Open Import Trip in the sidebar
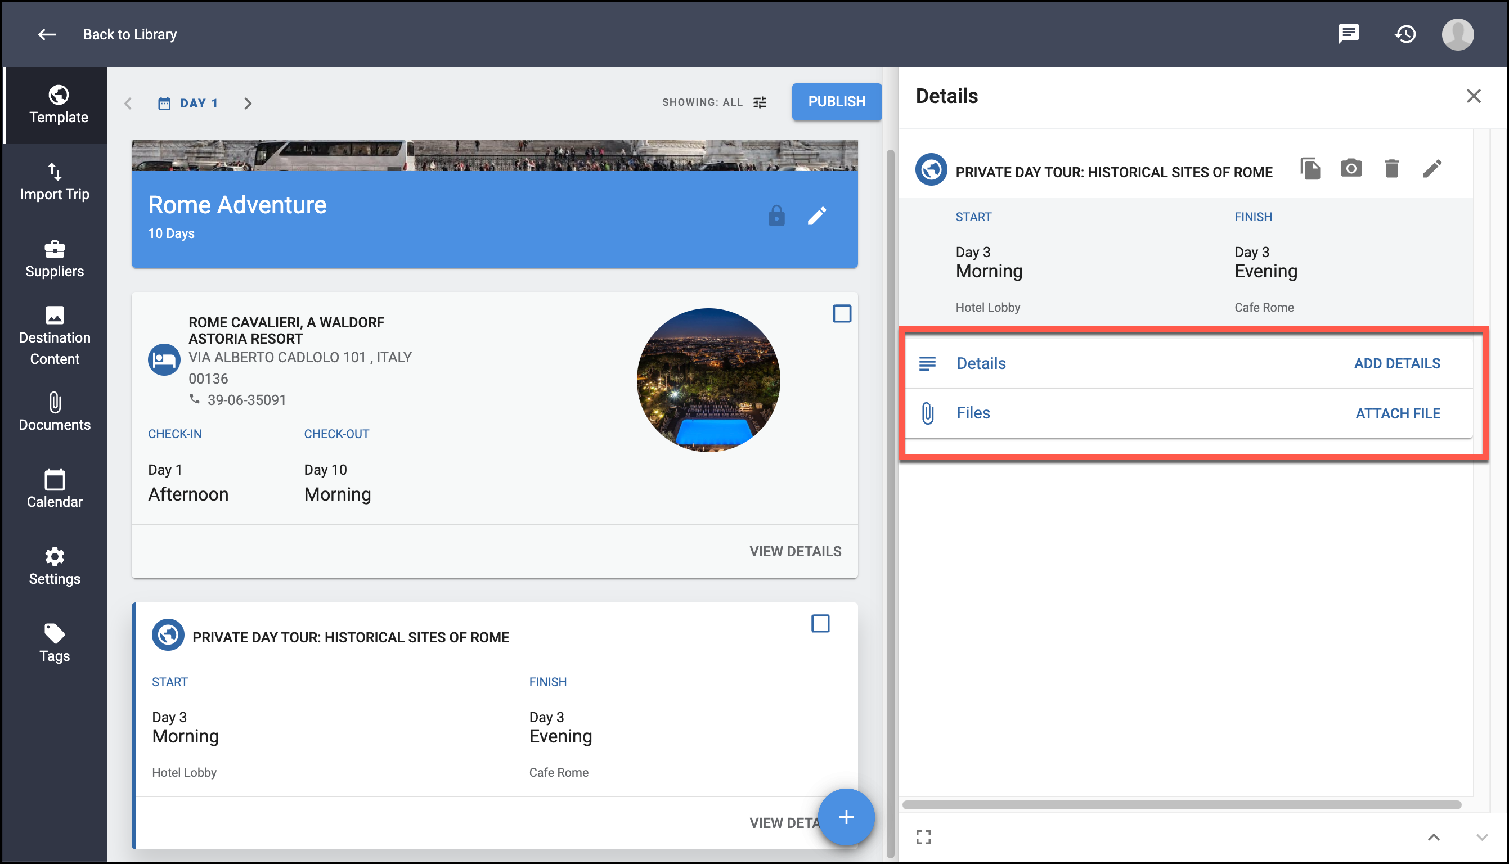 coord(55,182)
